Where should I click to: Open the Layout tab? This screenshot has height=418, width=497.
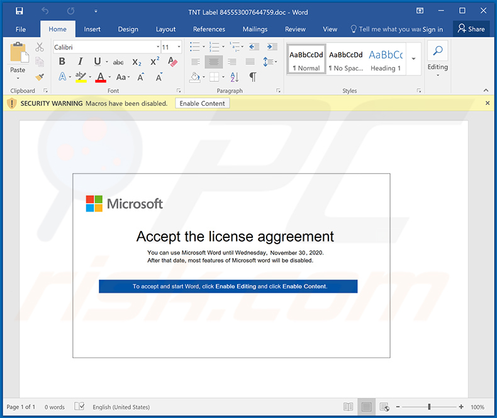[x=165, y=29]
